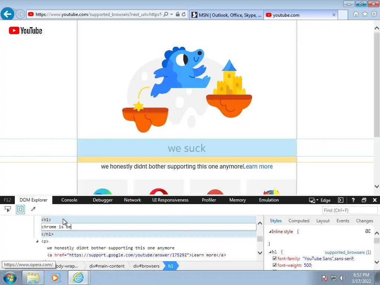The height and width of the screenshot is (285, 380).
Task: Open the volume speaker icon in the tray
Action: [342, 278]
